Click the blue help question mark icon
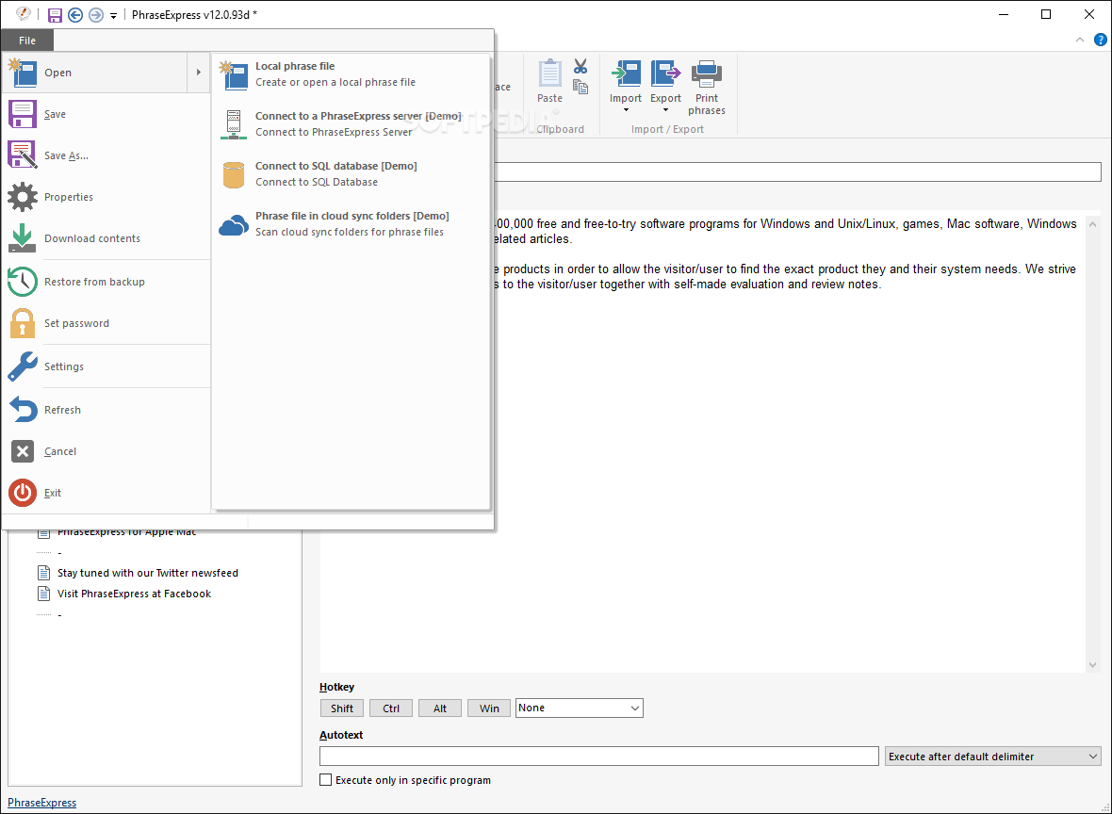The width and height of the screenshot is (1112, 814). [x=1100, y=40]
